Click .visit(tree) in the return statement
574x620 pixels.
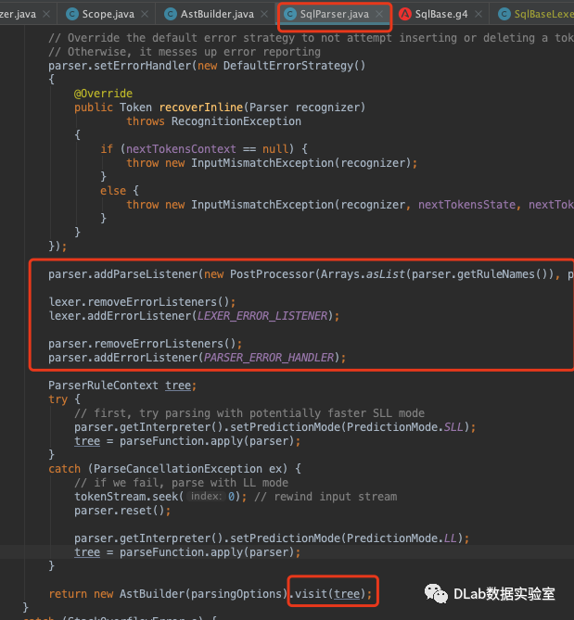[x=329, y=594]
